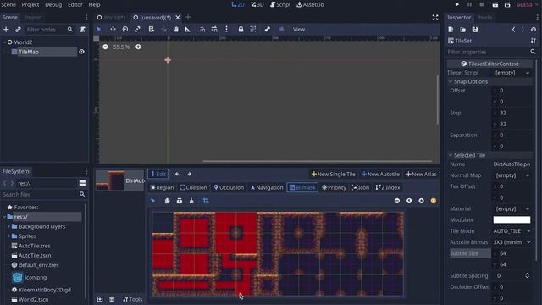Create a new resource in Inspector
This screenshot has width=542, height=305.
tap(451, 30)
